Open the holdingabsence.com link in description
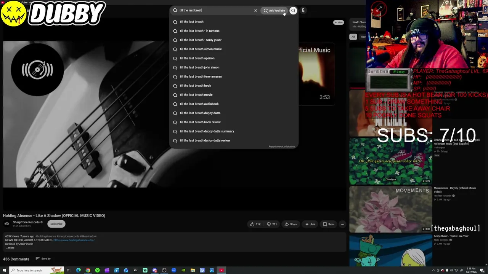Screen dimensions: 488x274 [x=74, y=240]
